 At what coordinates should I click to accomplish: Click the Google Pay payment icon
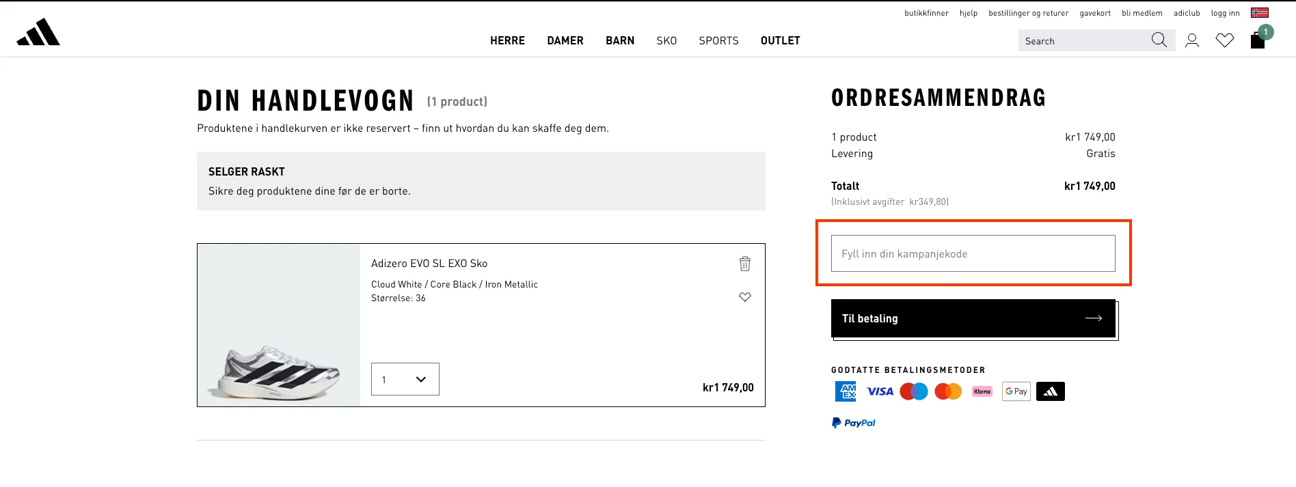1016,391
